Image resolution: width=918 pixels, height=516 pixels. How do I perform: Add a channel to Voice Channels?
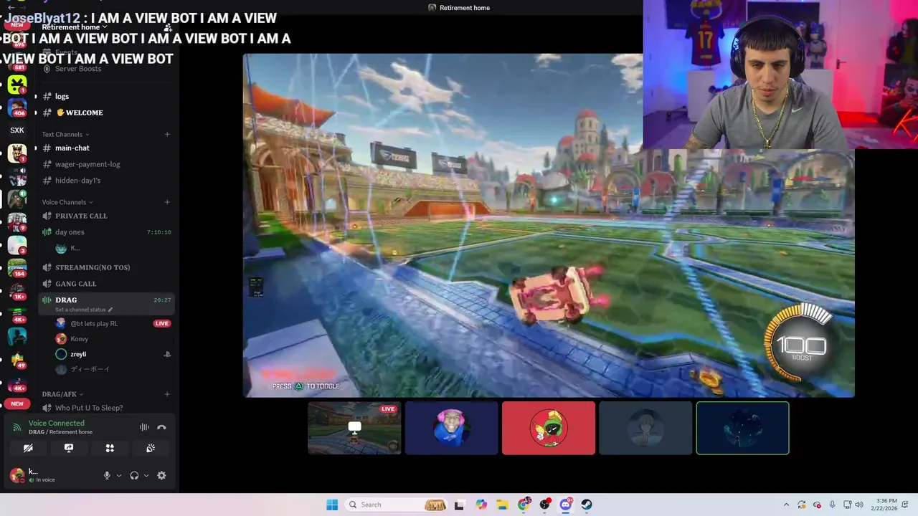click(167, 202)
